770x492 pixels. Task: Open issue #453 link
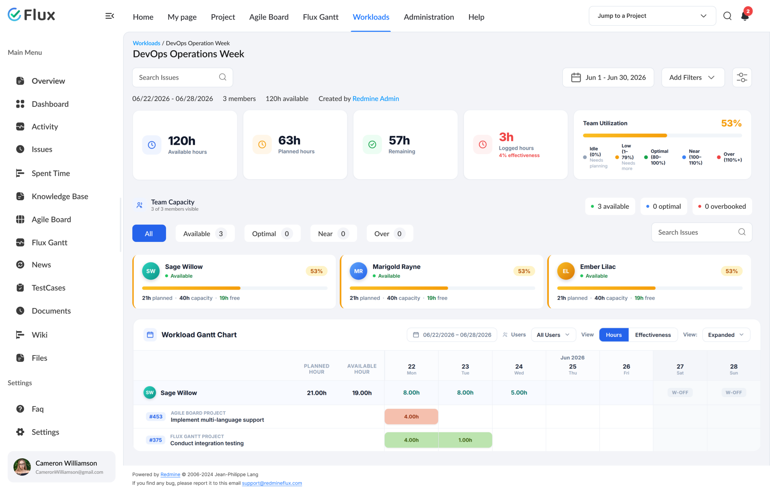[156, 417]
